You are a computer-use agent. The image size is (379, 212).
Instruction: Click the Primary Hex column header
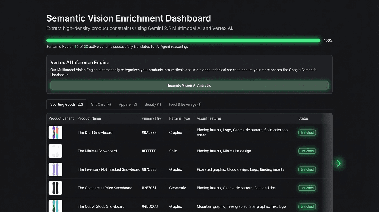pos(151,118)
